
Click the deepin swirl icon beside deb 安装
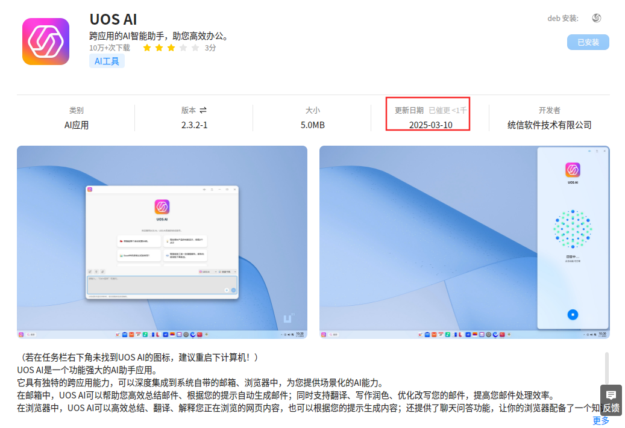click(x=596, y=18)
